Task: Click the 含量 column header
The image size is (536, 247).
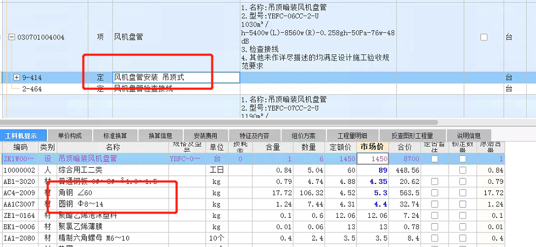Action: (273, 147)
